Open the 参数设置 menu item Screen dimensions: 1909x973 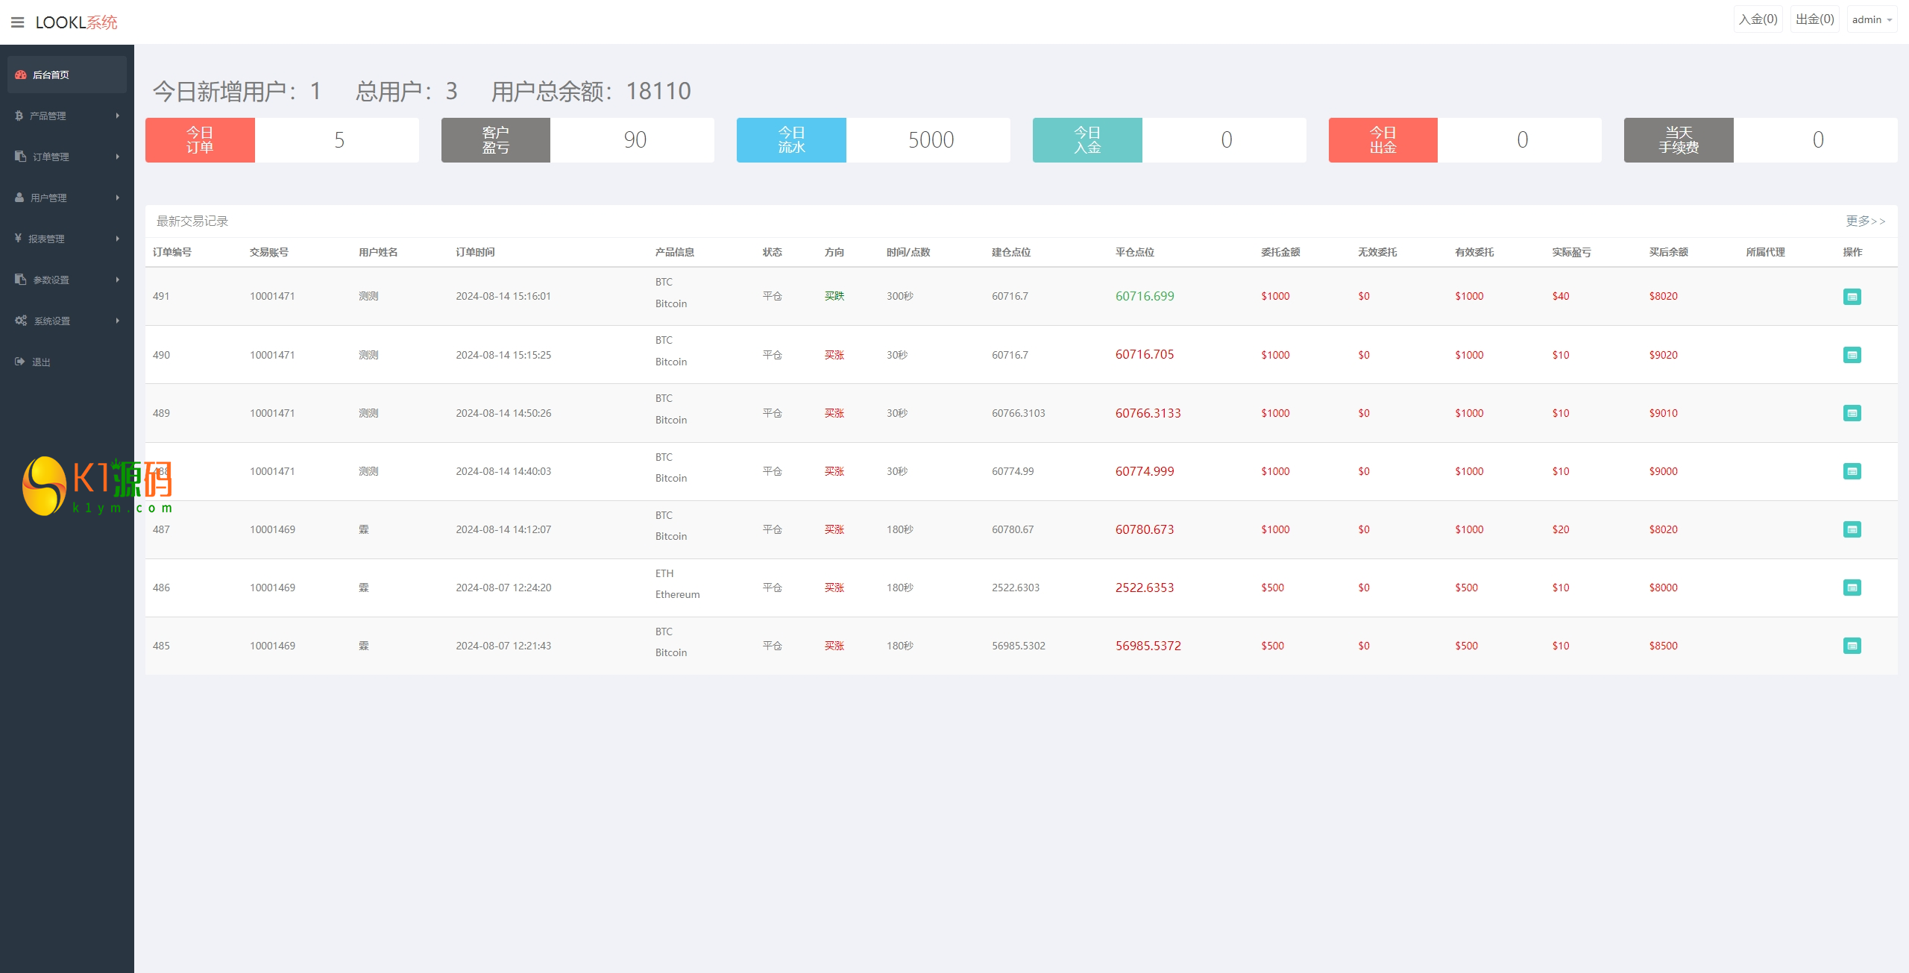tap(51, 280)
